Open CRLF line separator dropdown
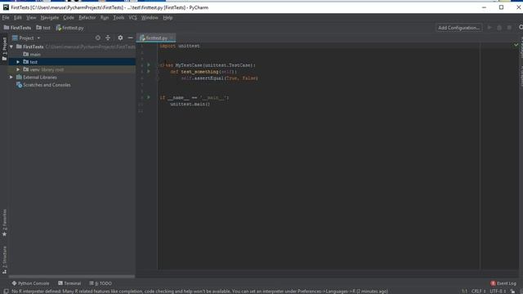Screen dimensions: 523x294 click(478, 292)
